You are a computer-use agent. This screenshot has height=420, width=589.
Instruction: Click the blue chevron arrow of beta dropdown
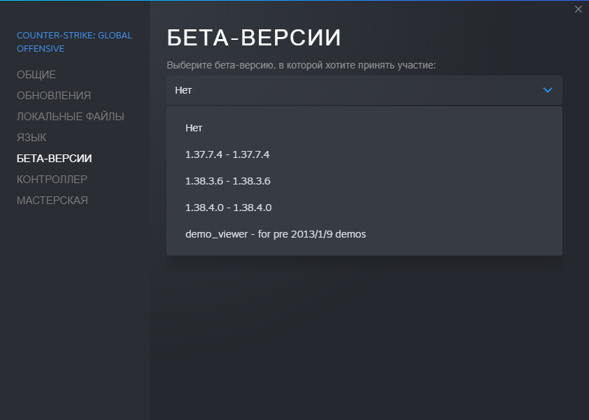[548, 90]
